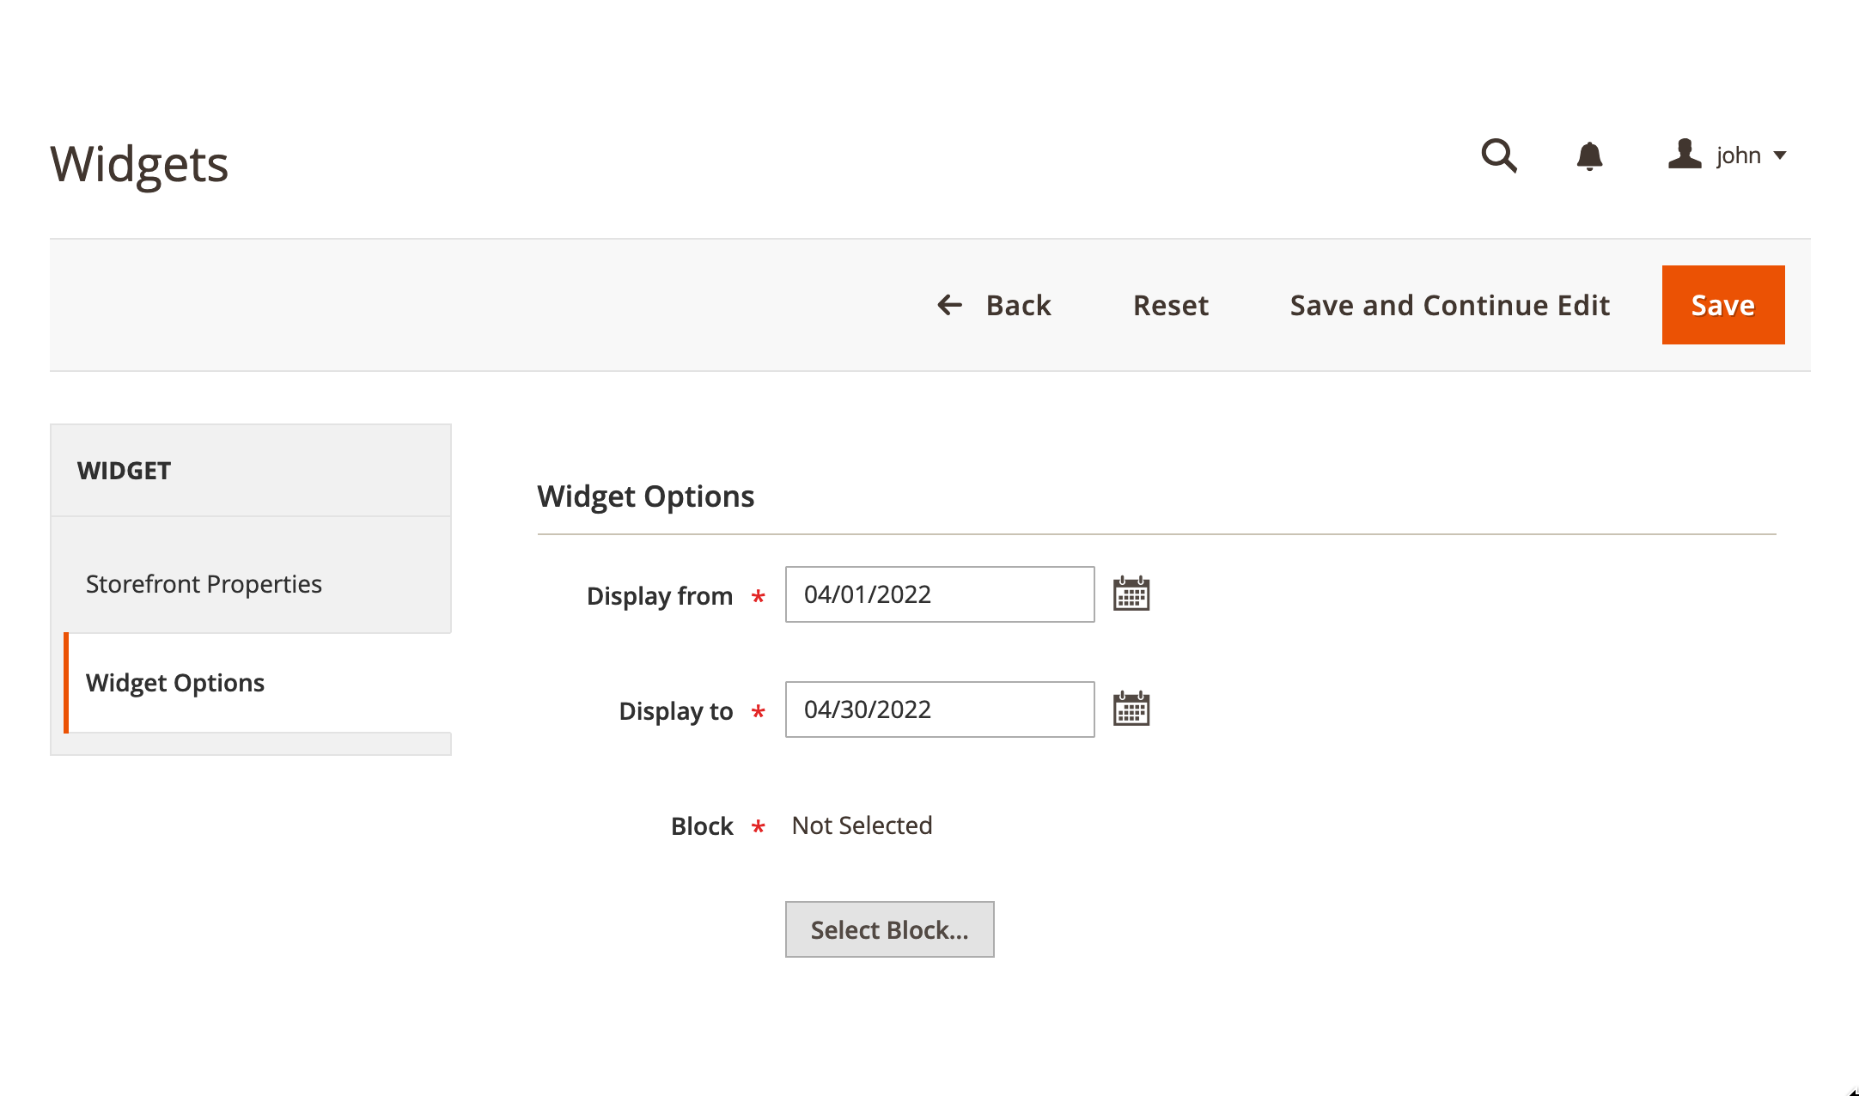Click the user avatar icon
The width and height of the screenshot is (1859, 1096).
click(1685, 155)
